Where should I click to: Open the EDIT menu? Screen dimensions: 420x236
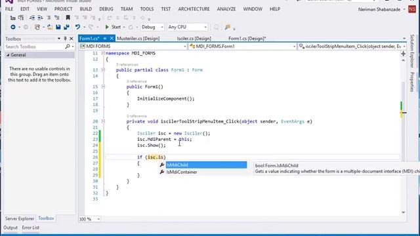pos(25,9)
